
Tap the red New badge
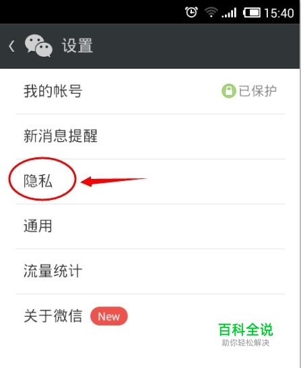point(109,316)
